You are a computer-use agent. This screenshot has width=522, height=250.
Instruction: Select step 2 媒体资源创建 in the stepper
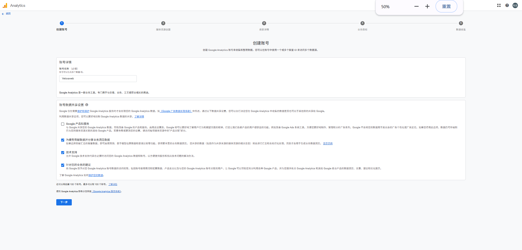[x=163, y=23]
